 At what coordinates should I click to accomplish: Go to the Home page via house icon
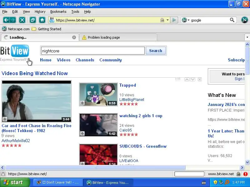click(x=42, y=20)
